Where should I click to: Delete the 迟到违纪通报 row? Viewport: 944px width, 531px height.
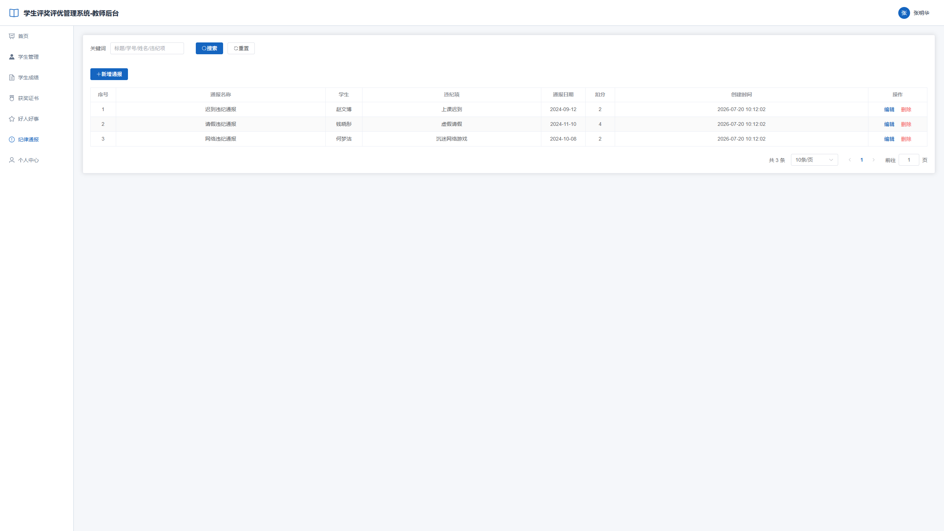906,110
